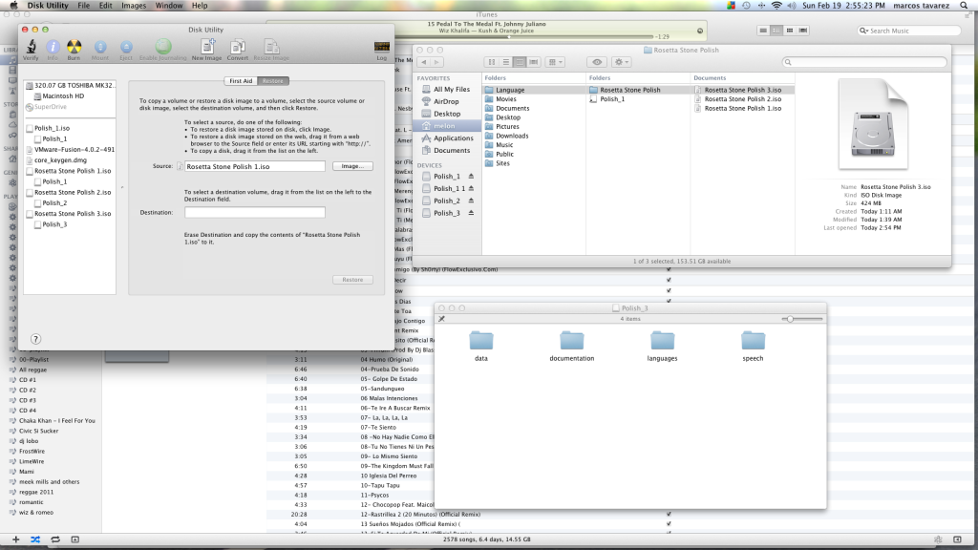Screen dimensions: 978x550
Task: Open the Window menu
Action: tap(169, 6)
